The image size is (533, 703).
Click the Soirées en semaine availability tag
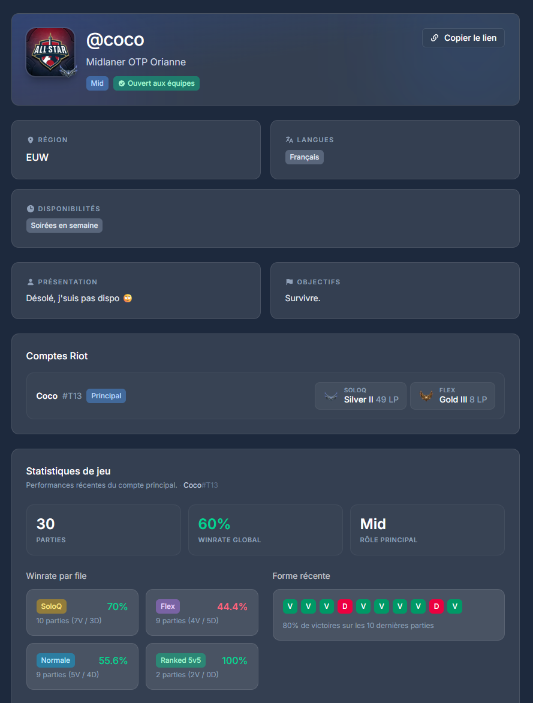[x=64, y=226]
